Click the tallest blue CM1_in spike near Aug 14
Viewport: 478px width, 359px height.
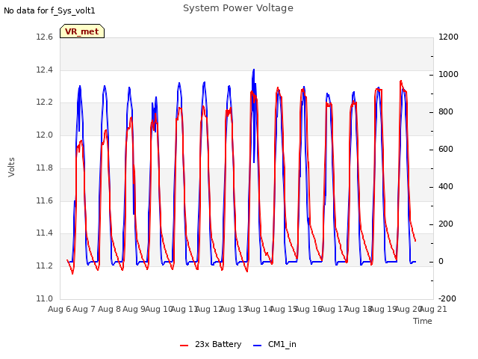tap(254, 70)
